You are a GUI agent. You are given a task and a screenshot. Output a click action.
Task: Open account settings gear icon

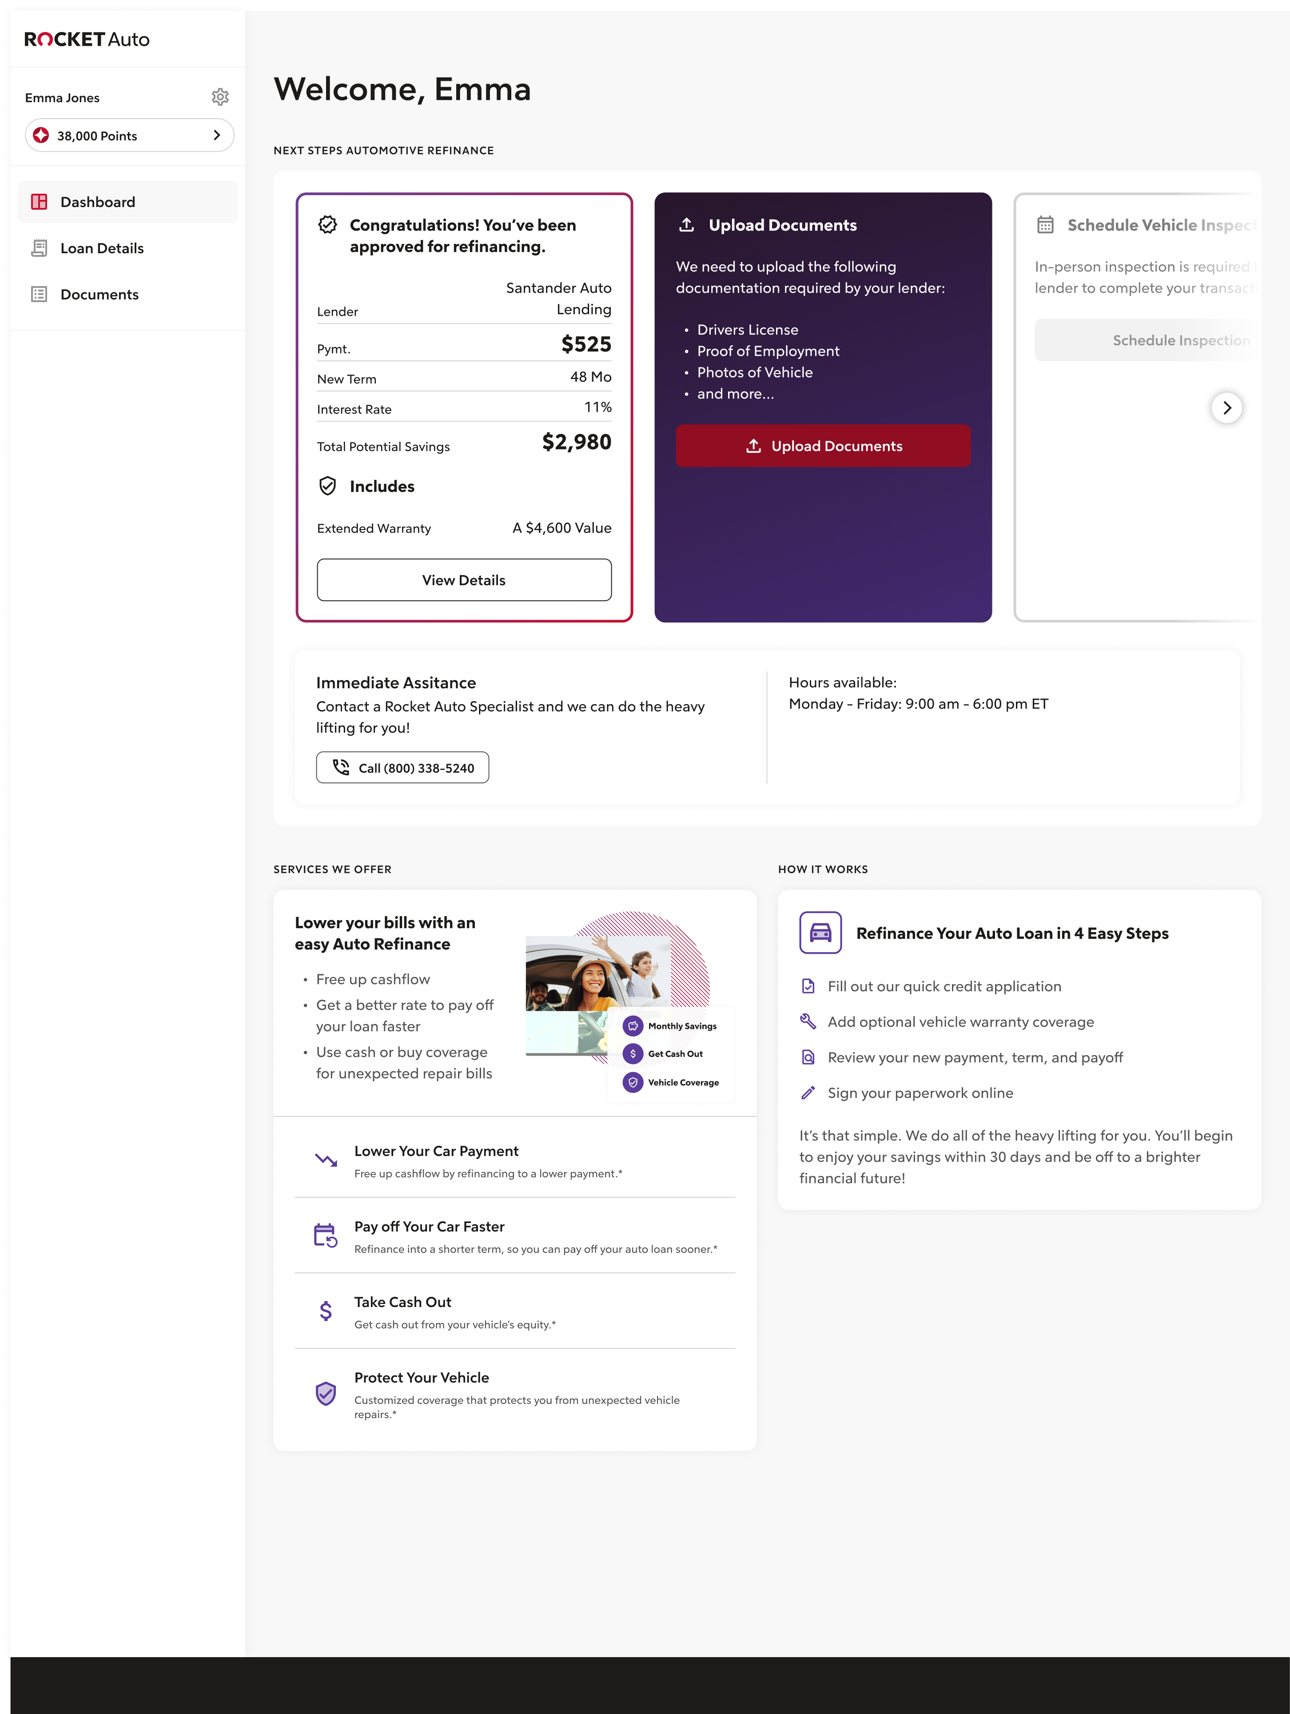click(220, 97)
